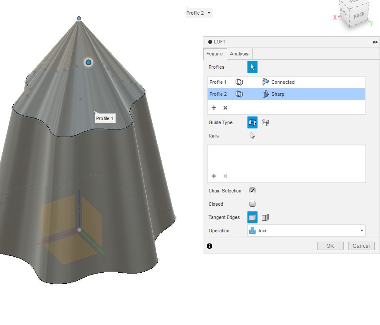Select the second Guide Type icon
380x325 pixels.
click(264, 122)
